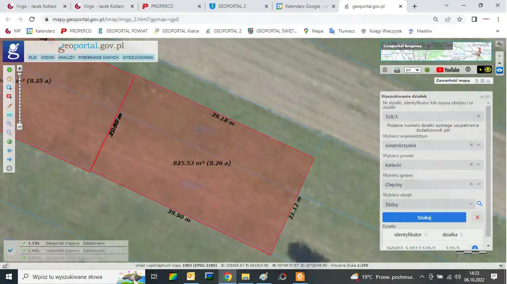
Task: Activate the zoom-in magnifier tool
Action: 10,123
